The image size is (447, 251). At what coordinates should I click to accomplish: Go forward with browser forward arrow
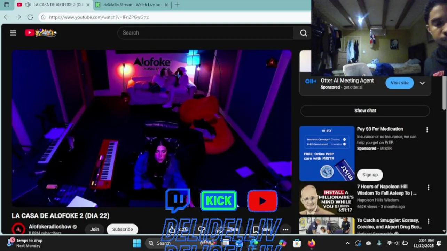pos(18,17)
